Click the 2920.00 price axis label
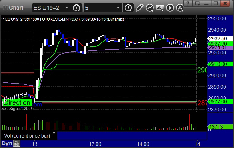The height and width of the screenshot is (148, 234). pos(217,53)
